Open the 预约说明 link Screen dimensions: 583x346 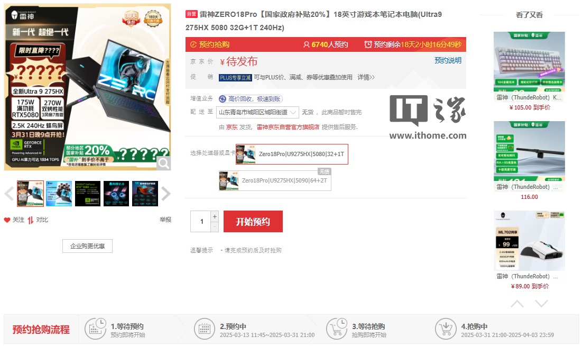(x=448, y=60)
